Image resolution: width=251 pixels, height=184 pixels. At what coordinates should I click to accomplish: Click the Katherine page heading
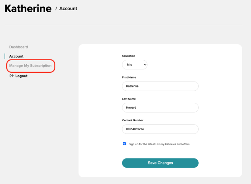[x=28, y=9]
